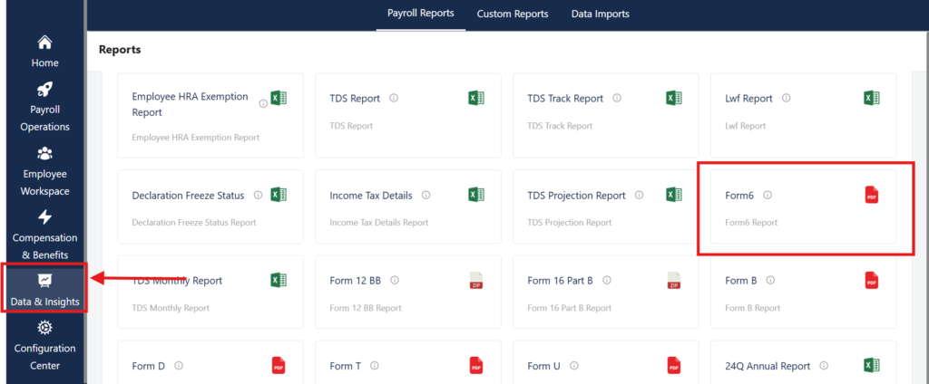This screenshot has width=929, height=384.
Task: Show info tooltip for Income Tax Details
Action: tap(426, 196)
